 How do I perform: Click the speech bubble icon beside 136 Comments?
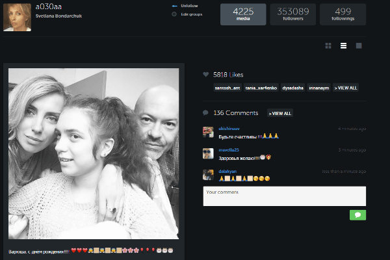tap(205, 113)
